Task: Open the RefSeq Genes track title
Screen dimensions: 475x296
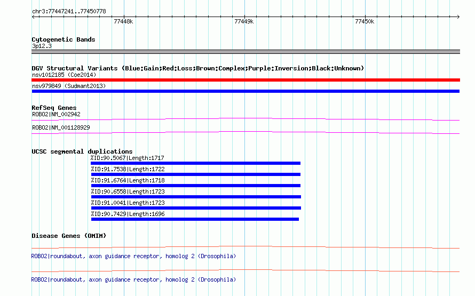Action: click(54, 108)
